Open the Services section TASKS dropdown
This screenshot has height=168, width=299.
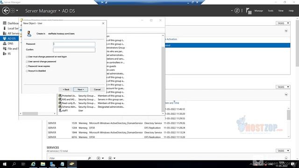click(x=283, y=151)
